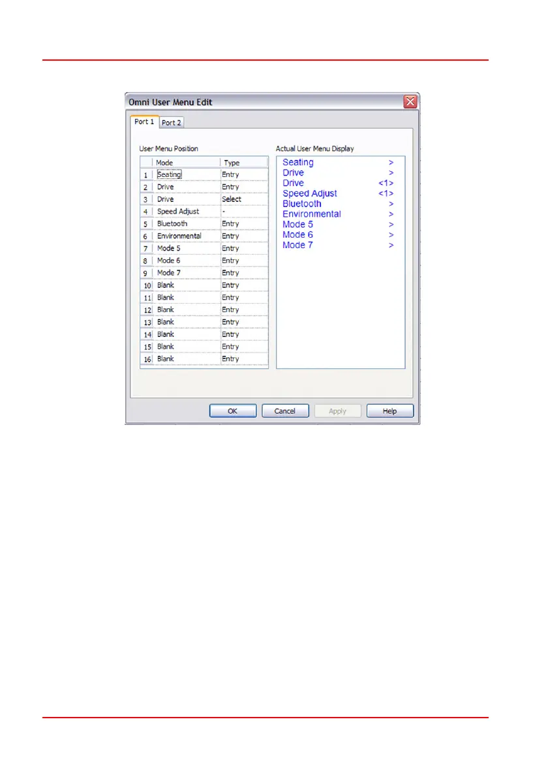Click the Entry type cell in row 16
The width and height of the screenshot is (548, 777).
(244, 358)
